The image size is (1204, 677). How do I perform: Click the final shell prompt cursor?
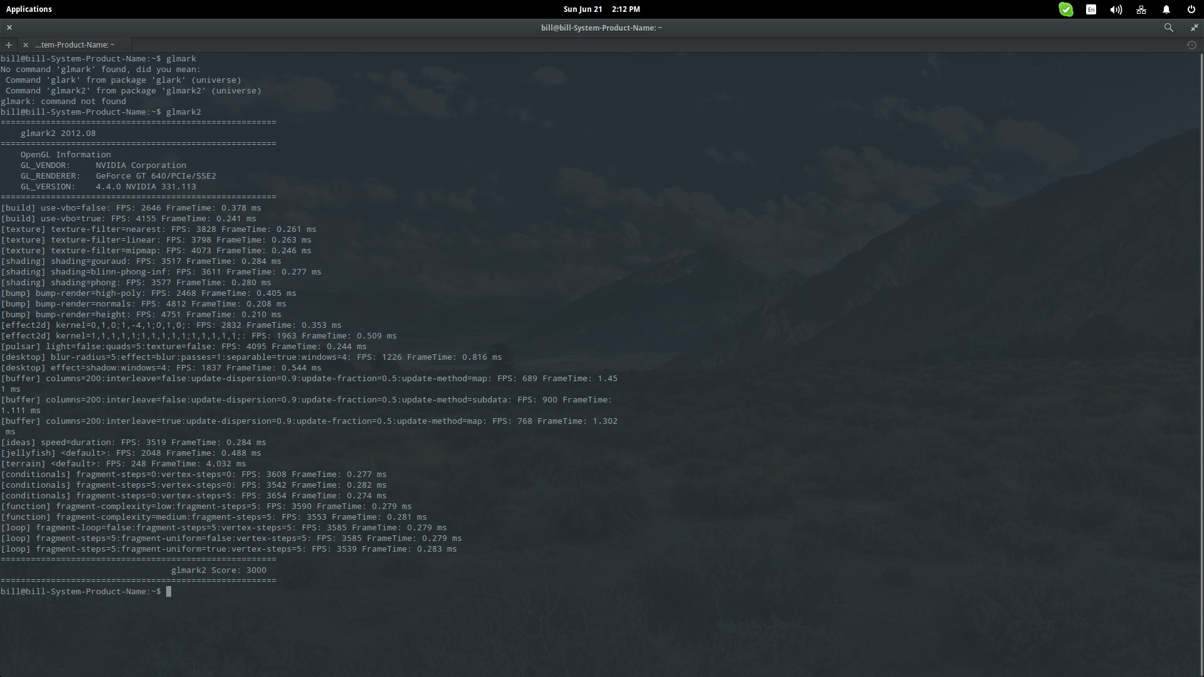point(169,591)
